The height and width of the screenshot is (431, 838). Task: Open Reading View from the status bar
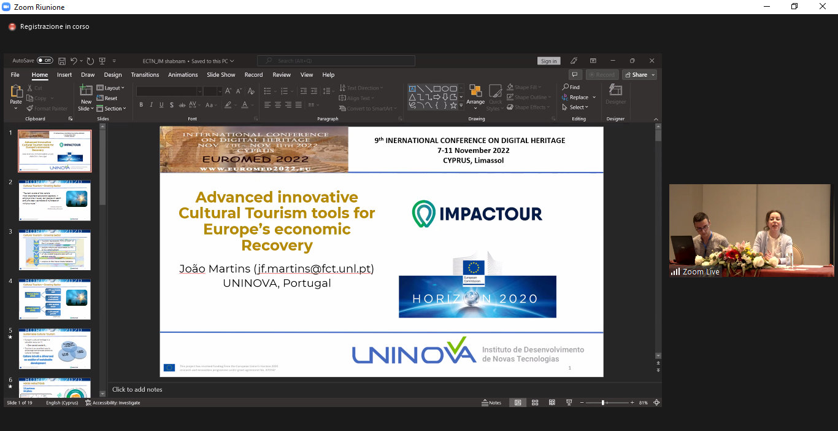[552, 403]
